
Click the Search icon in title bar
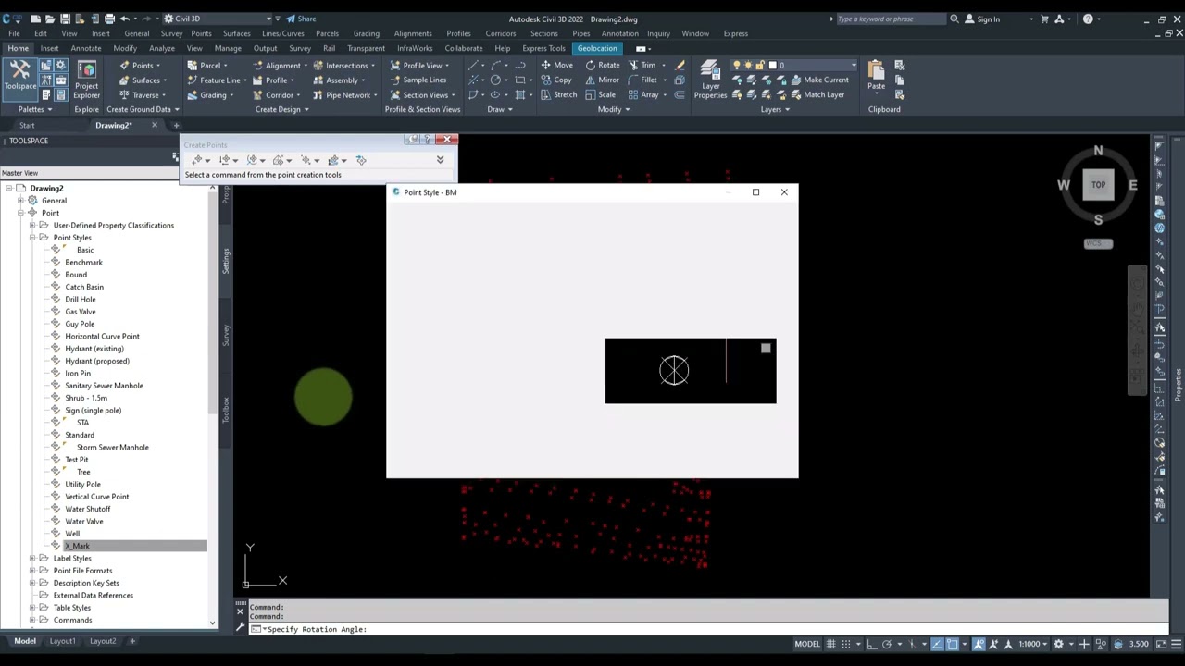(x=954, y=18)
